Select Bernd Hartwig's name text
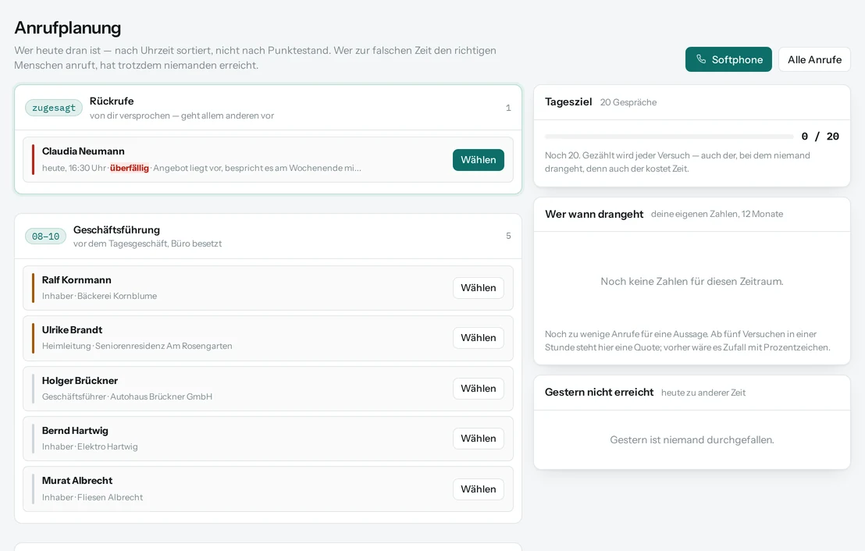Image resolution: width=865 pixels, height=551 pixels. pyautogui.click(x=75, y=431)
